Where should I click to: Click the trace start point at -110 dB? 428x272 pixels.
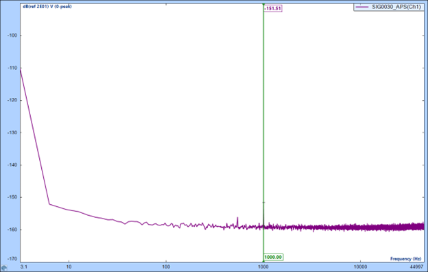(21, 69)
